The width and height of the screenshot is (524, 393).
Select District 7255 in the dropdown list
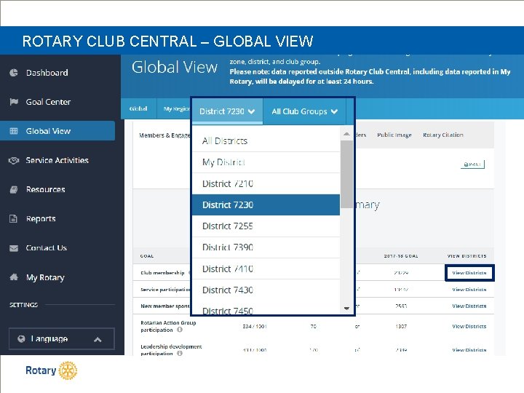(x=266, y=226)
